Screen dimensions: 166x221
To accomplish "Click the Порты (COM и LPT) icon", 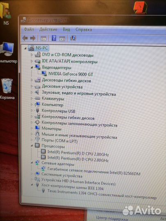I will point(37,140).
